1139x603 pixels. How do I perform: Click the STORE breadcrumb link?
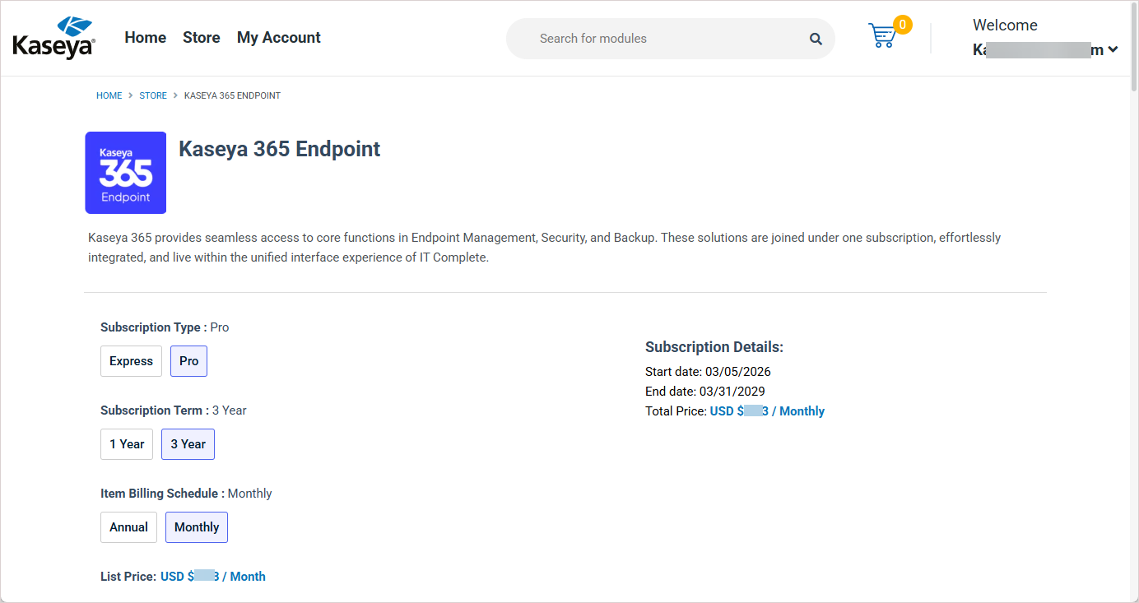pos(153,95)
